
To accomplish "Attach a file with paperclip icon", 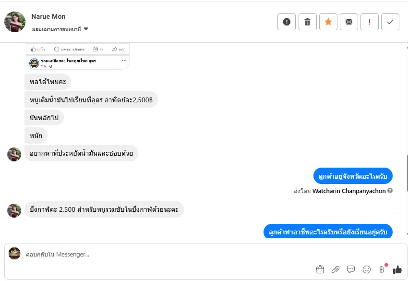I will coord(336,269).
